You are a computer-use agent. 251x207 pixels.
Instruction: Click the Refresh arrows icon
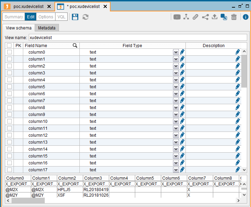coord(86,17)
